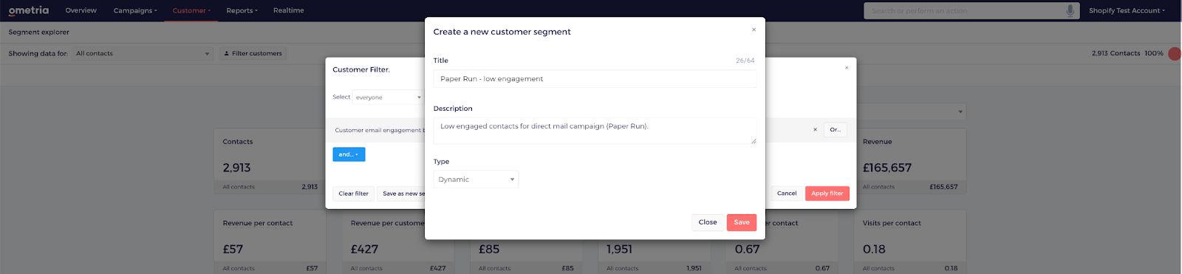Expand the and... condition dropdown button

click(x=349, y=154)
